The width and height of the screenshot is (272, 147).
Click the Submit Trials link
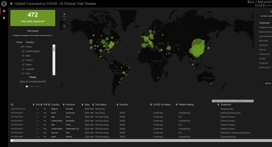34,86
